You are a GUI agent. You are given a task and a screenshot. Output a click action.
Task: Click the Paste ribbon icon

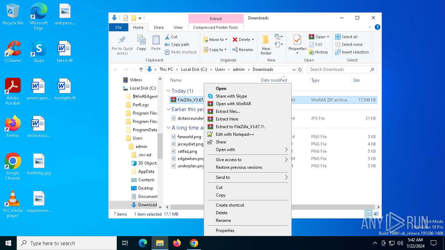click(156, 43)
